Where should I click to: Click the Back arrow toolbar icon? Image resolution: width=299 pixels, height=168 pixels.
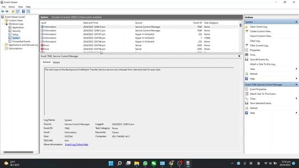[3, 11]
